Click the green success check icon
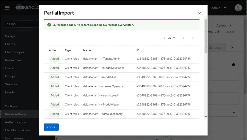 point(49,25)
